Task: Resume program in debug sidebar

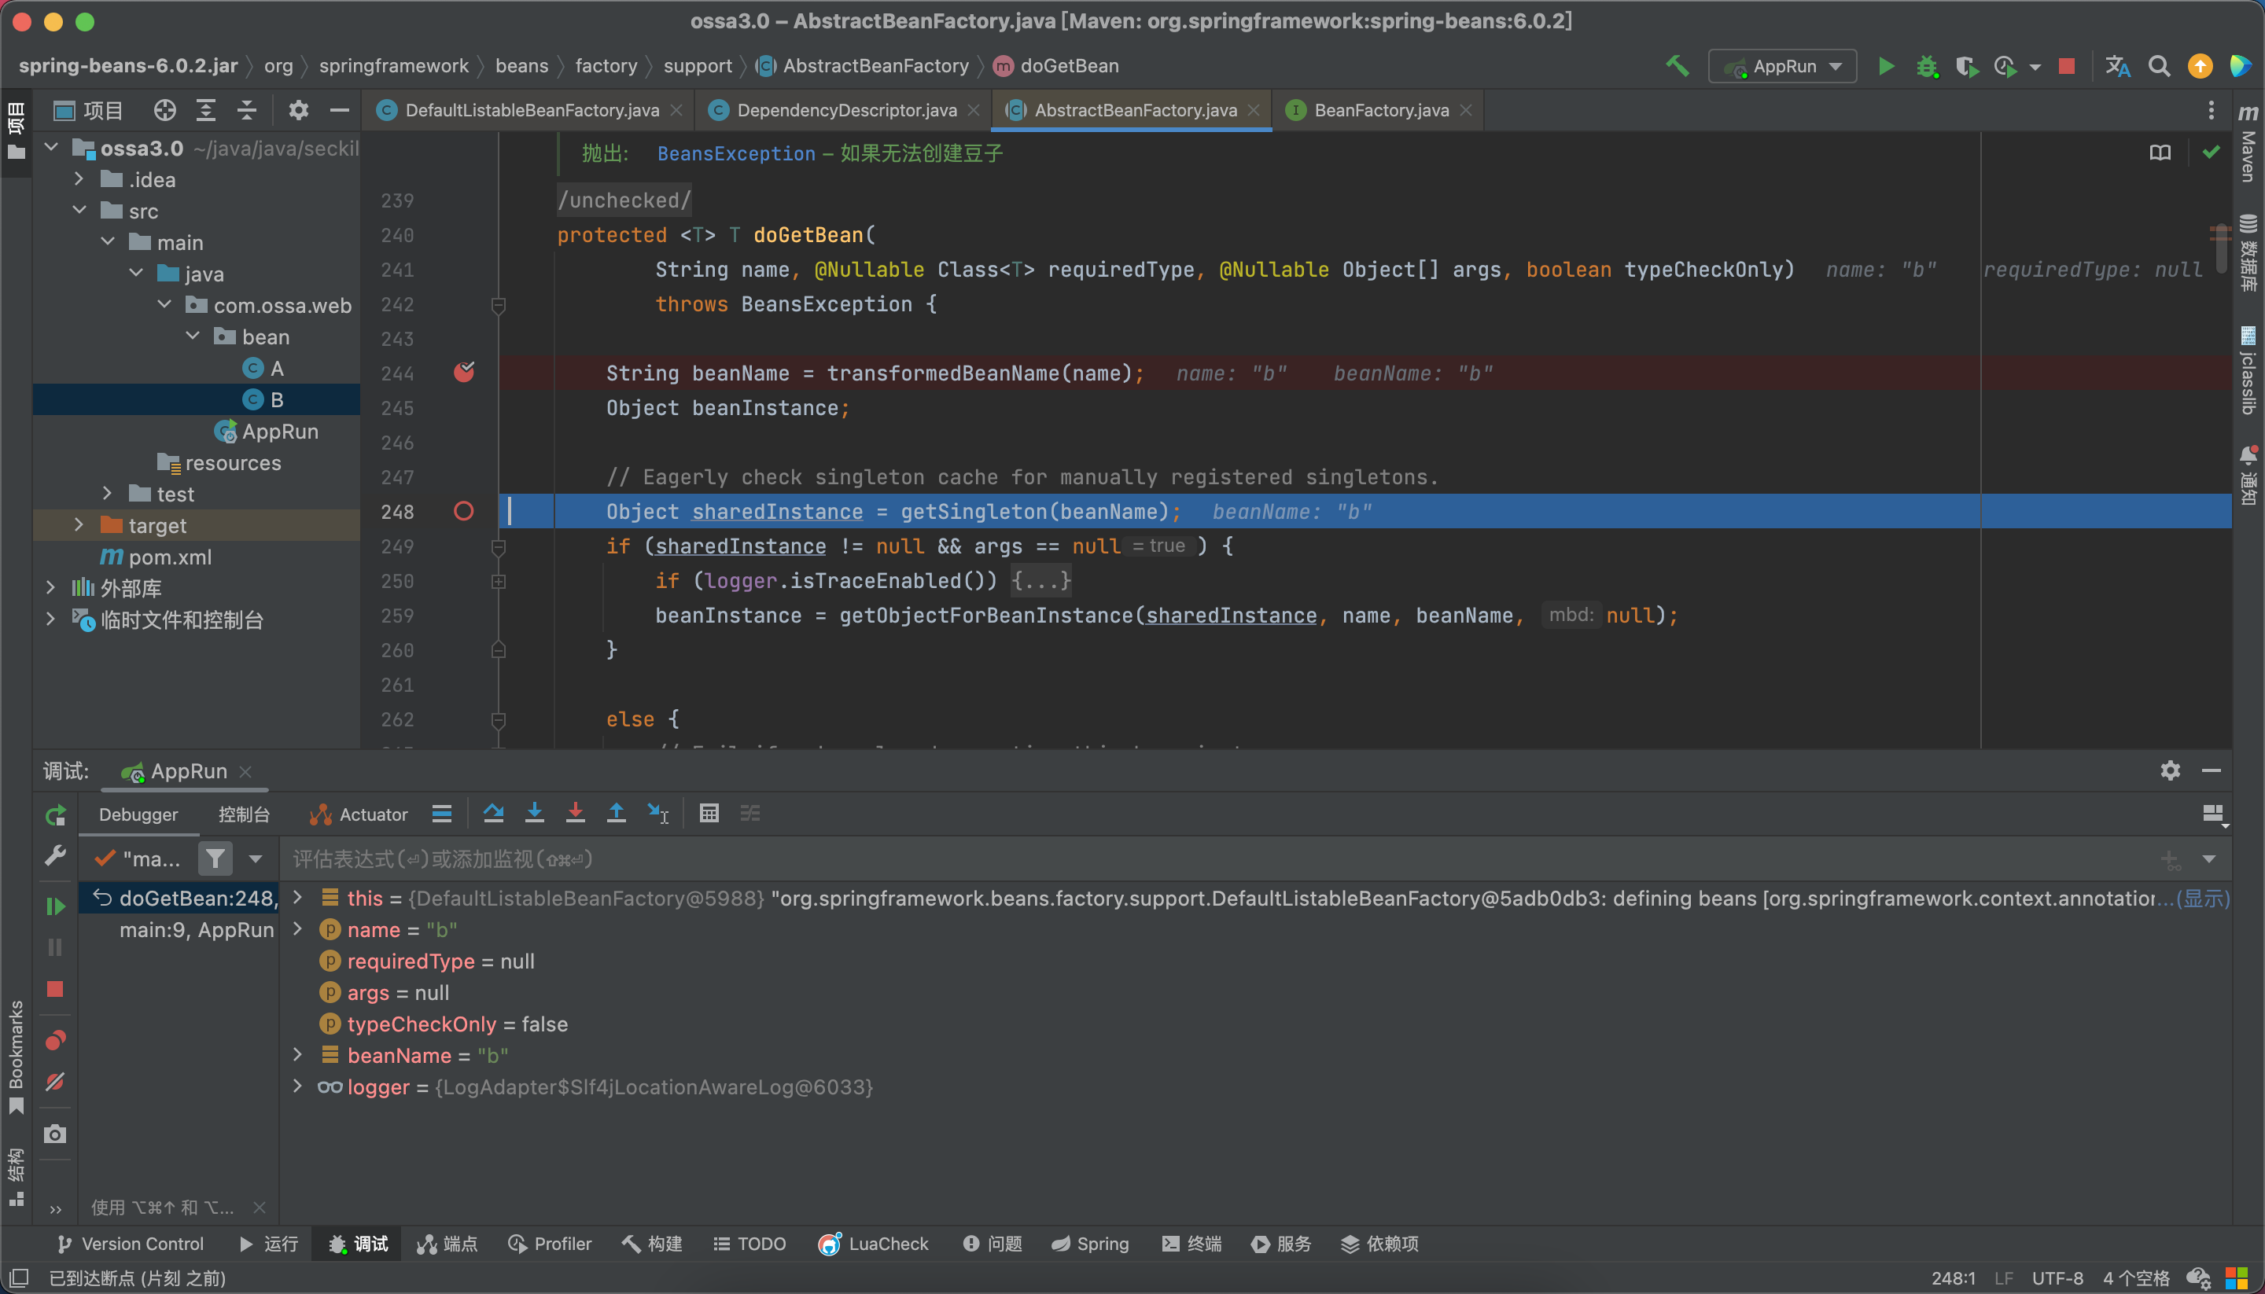Action: pyautogui.click(x=55, y=906)
